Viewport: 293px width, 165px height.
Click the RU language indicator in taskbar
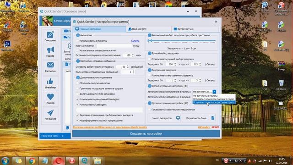217,160
